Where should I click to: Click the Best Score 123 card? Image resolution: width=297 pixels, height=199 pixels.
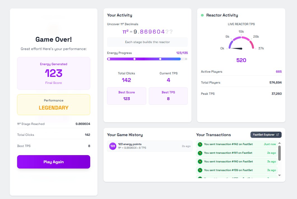[127, 96]
